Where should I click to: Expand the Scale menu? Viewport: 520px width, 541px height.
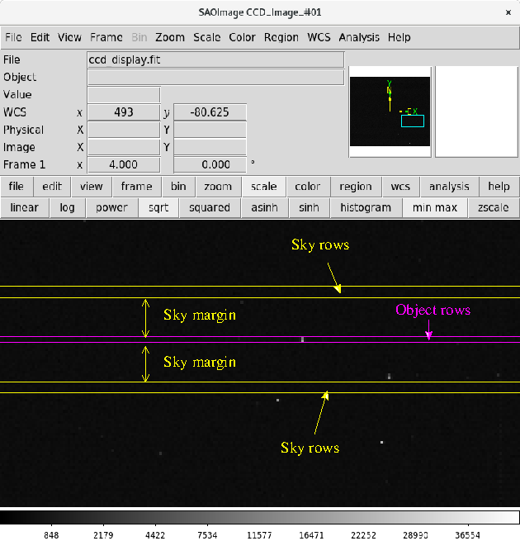[x=207, y=37]
